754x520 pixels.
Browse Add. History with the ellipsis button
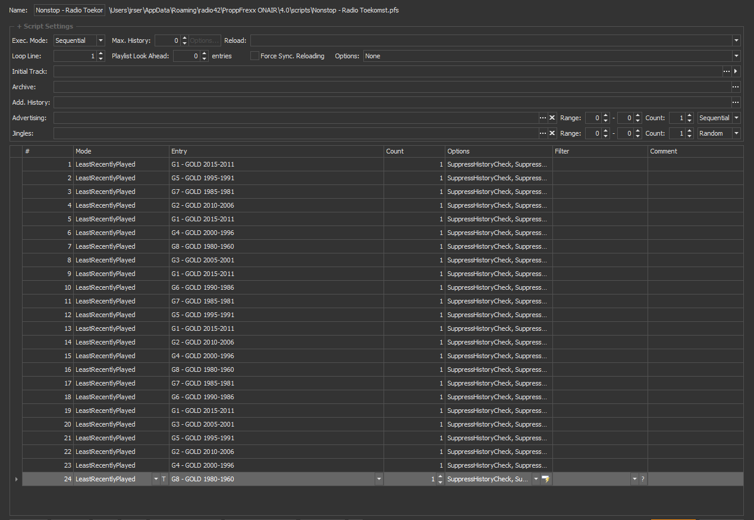(736, 102)
